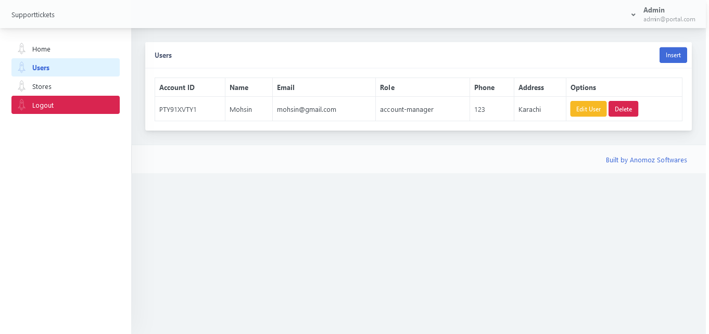Select the PTY91XVTY1 account ID cell
Image resolution: width=709 pixels, height=334 pixels.
pyautogui.click(x=178, y=109)
